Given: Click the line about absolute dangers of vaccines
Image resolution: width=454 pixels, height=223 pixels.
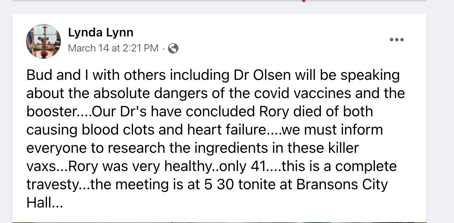Looking at the screenshot, I should (x=215, y=93).
